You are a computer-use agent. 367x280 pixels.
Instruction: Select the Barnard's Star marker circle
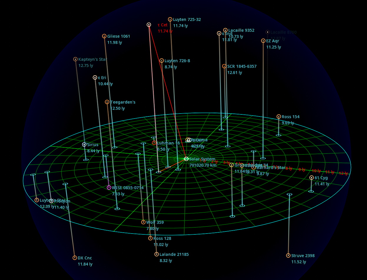click(x=254, y=168)
